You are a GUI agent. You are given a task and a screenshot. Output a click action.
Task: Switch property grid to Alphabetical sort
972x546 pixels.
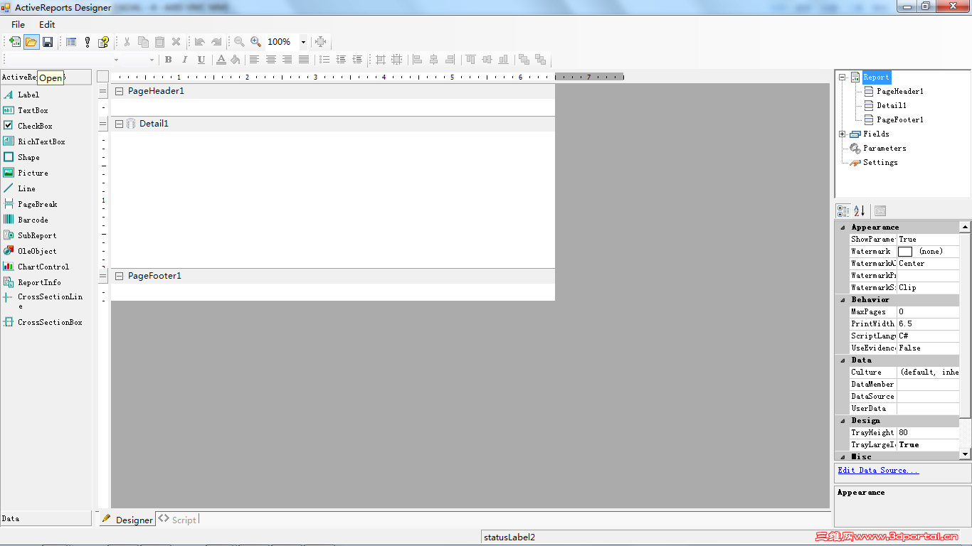coord(860,210)
